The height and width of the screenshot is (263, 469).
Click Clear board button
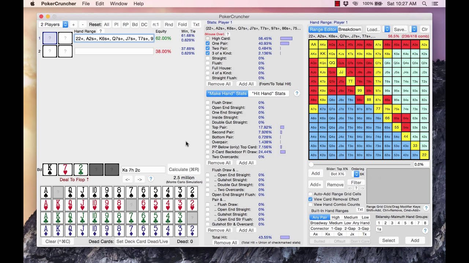pos(58,241)
